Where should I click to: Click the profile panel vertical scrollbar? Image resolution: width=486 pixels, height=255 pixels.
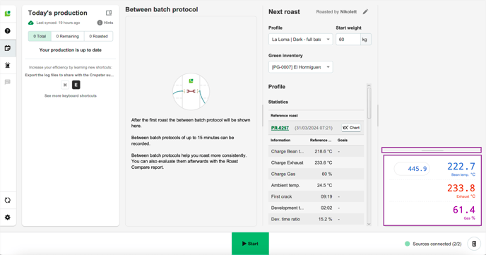(369, 102)
